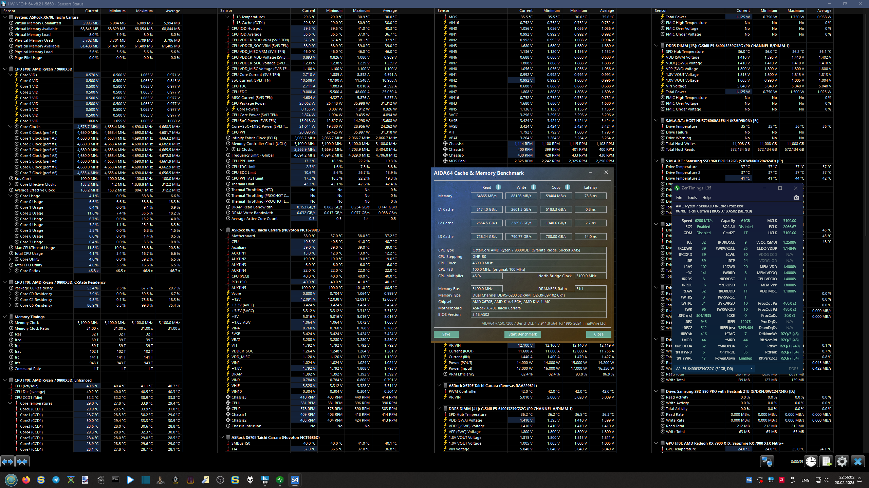Click the network remote monitors icon
The image size is (869, 488).
click(x=767, y=462)
